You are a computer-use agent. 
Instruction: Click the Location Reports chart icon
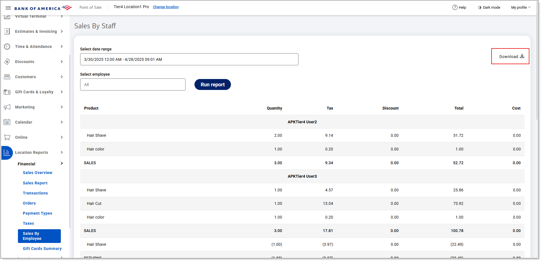7,152
